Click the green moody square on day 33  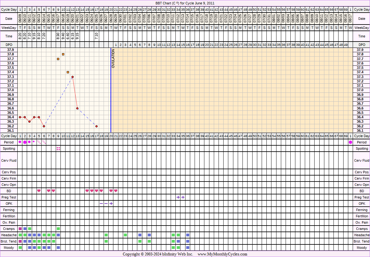pyautogui.click(x=173, y=248)
